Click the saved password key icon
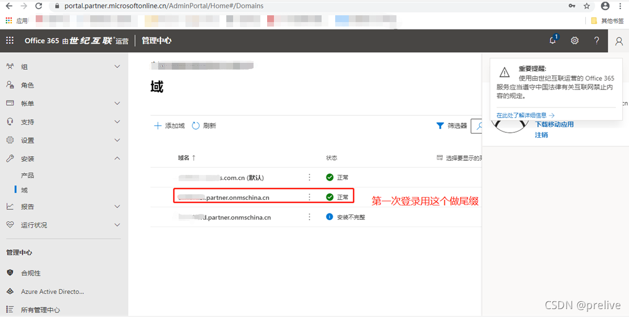The image size is (629, 317). [x=572, y=6]
